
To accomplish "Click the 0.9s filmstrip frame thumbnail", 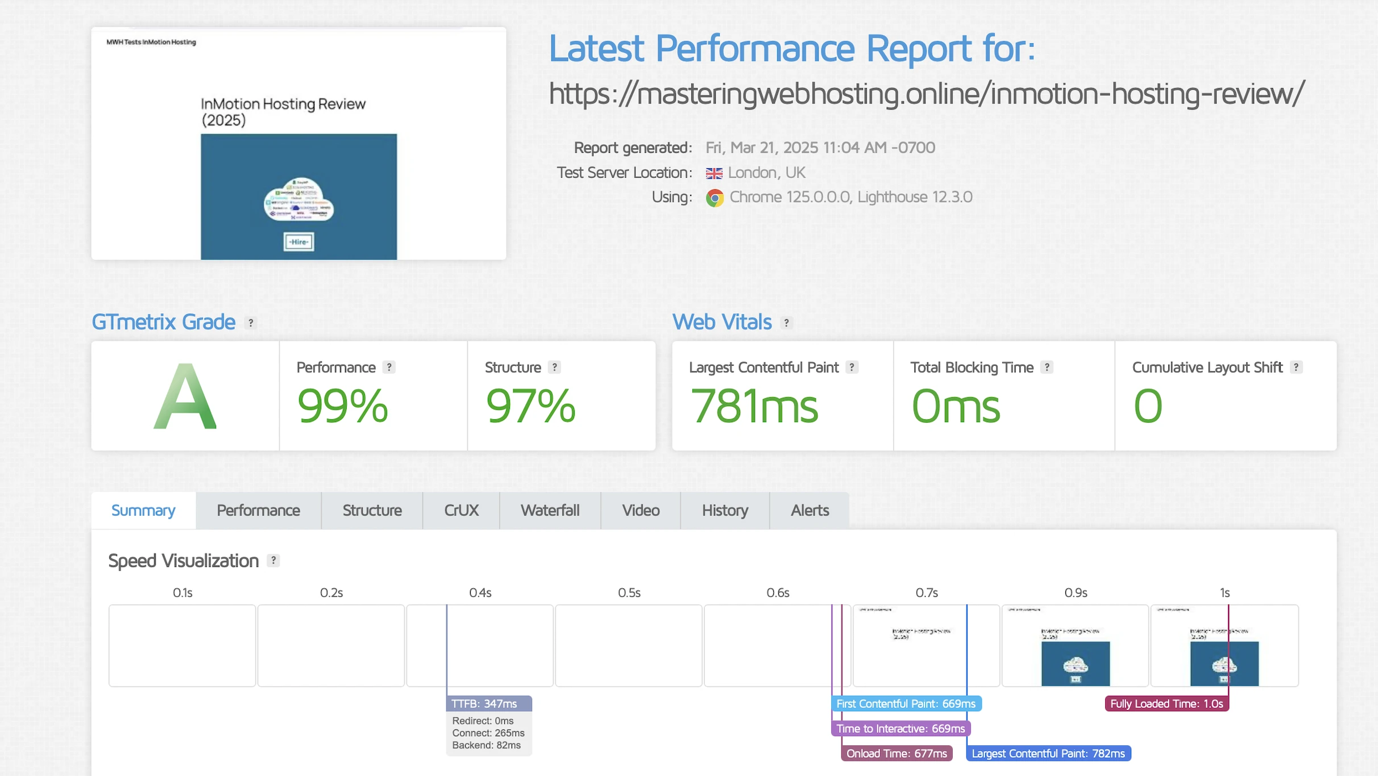I will pyautogui.click(x=1075, y=646).
